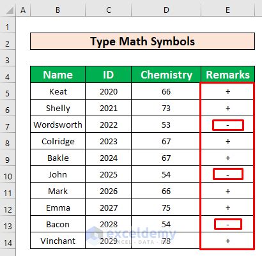The image size is (262, 256).
Task: Select ID cell '2024'
Action: [109, 158]
